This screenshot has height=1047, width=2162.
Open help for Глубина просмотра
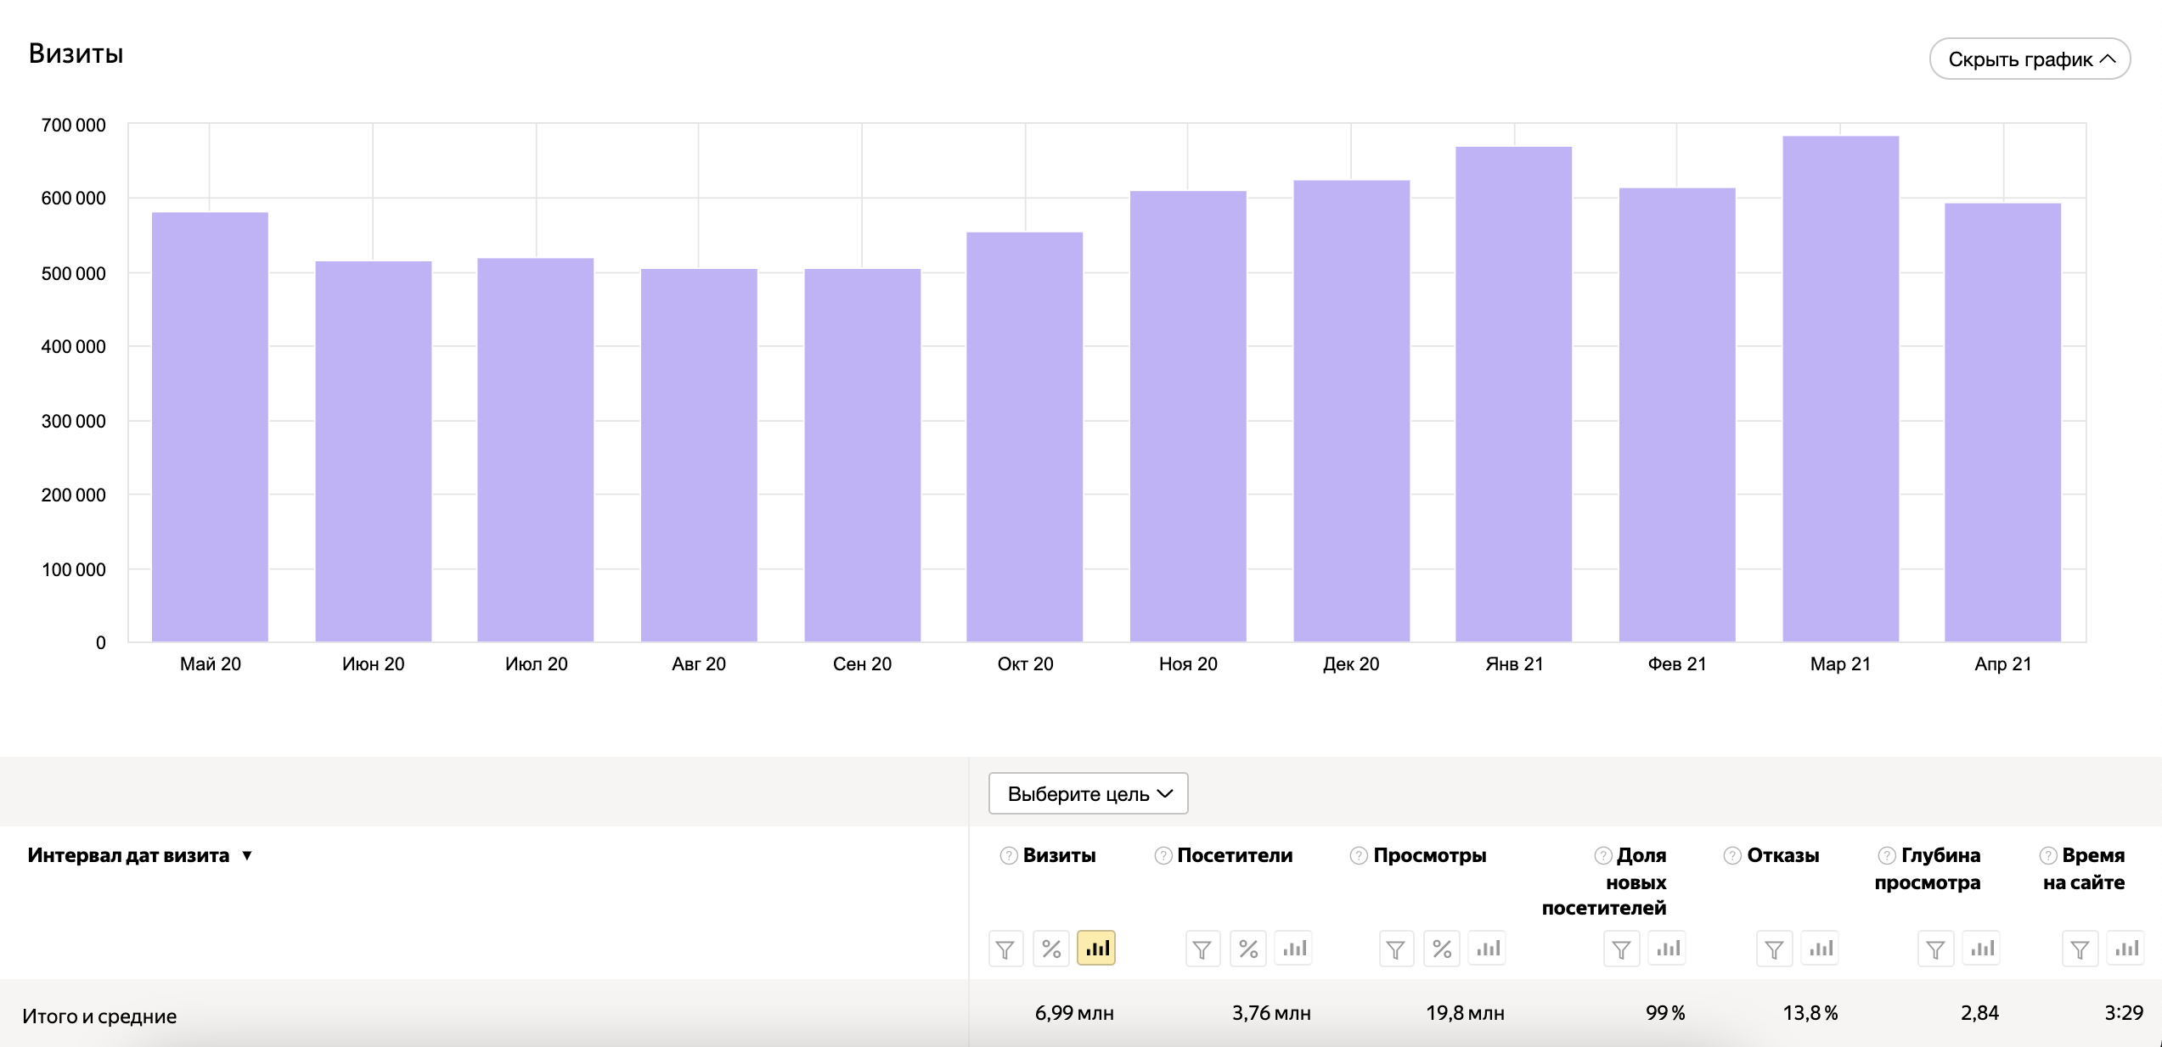(x=1887, y=855)
